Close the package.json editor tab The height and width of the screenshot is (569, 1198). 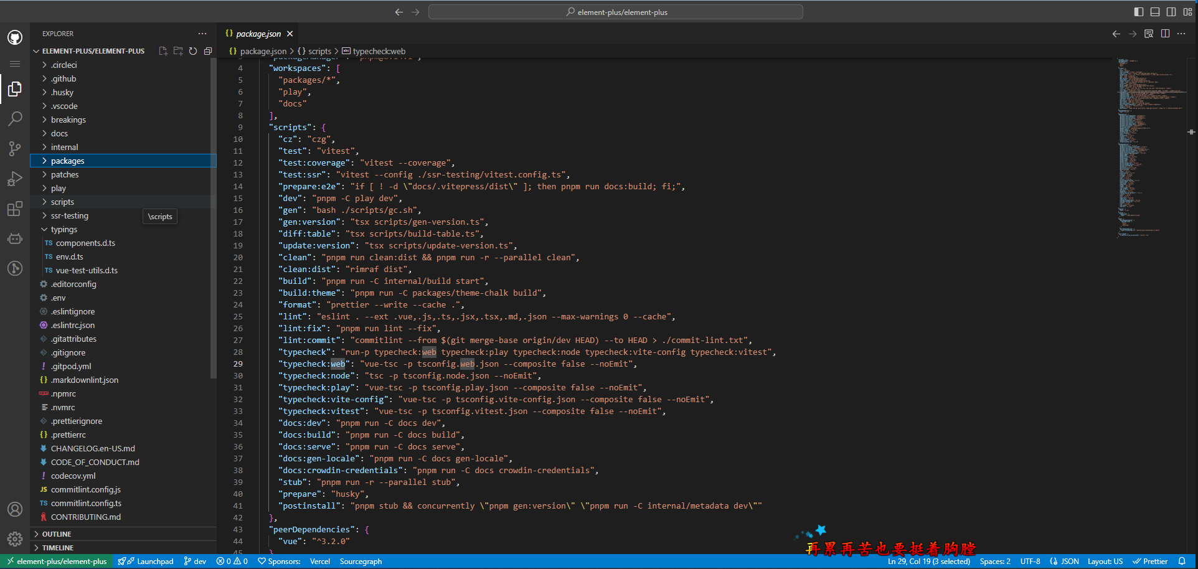(x=290, y=34)
